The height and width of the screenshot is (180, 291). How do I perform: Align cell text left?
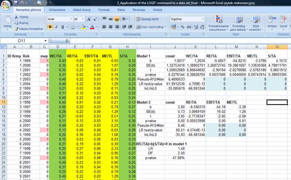pos(104,27)
